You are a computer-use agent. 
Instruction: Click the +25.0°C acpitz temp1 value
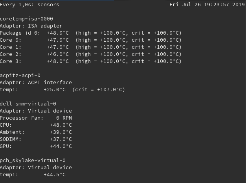(x=54, y=90)
